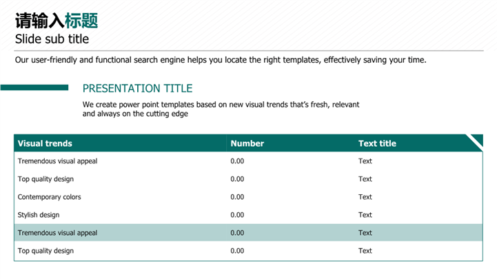This screenshot has width=497, height=279.
Task: Select the "We create power point templates" paragraph
Action: [221, 109]
